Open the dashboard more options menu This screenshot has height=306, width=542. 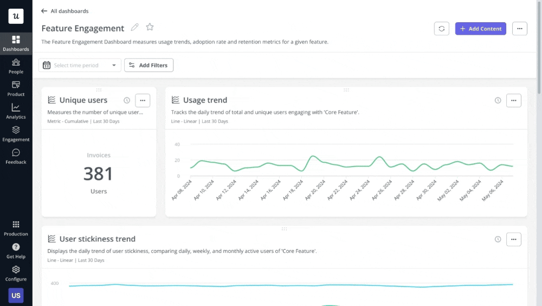519,29
